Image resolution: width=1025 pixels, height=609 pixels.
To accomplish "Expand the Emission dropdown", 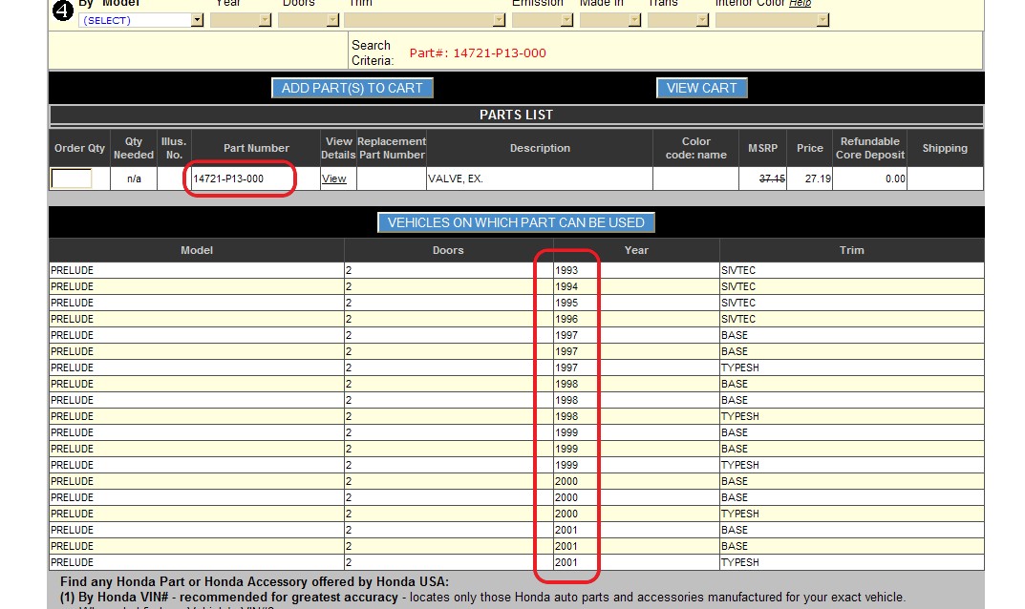I will pyautogui.click(x=543, y=20).
